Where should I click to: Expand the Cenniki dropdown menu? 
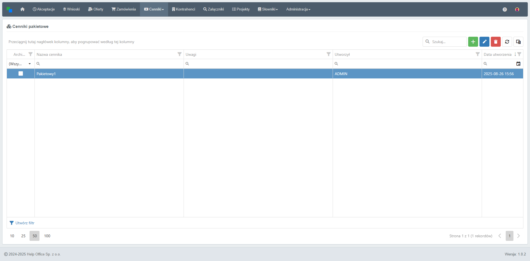[x=154, y=9]
